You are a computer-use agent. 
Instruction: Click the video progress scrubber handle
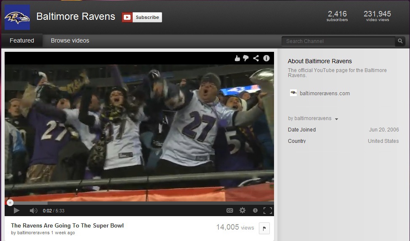click(x=10, y=203)
